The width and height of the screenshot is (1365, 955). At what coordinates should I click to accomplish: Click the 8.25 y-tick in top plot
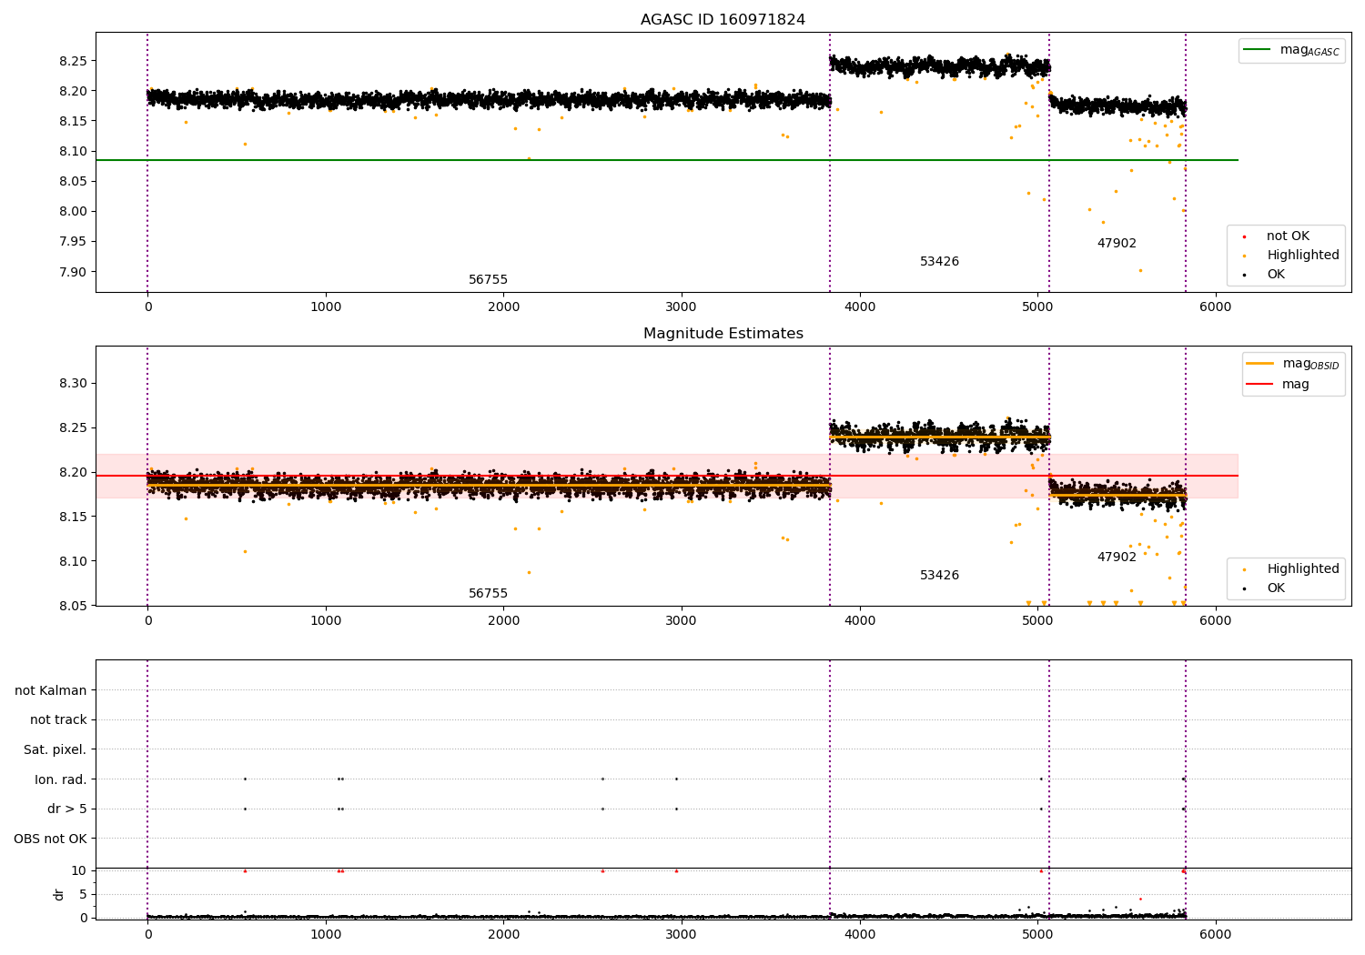tap(73, 61)
